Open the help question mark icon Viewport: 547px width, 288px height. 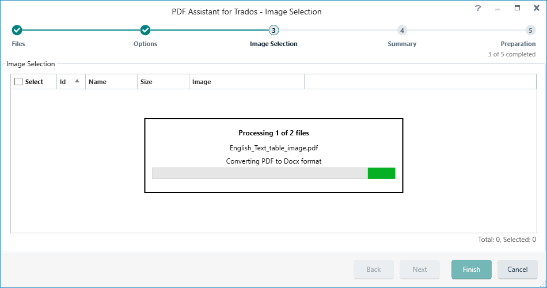[x=478, y=8]
